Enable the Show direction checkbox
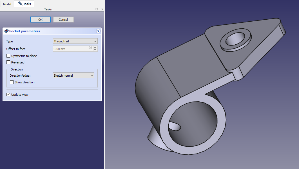 click(12, 82)
